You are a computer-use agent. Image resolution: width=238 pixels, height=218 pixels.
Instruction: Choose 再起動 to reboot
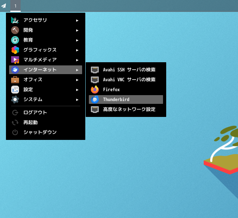coord(46,122)
